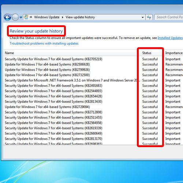
Task: Select security update KB2491683
Action: click(x=53, y=86)
